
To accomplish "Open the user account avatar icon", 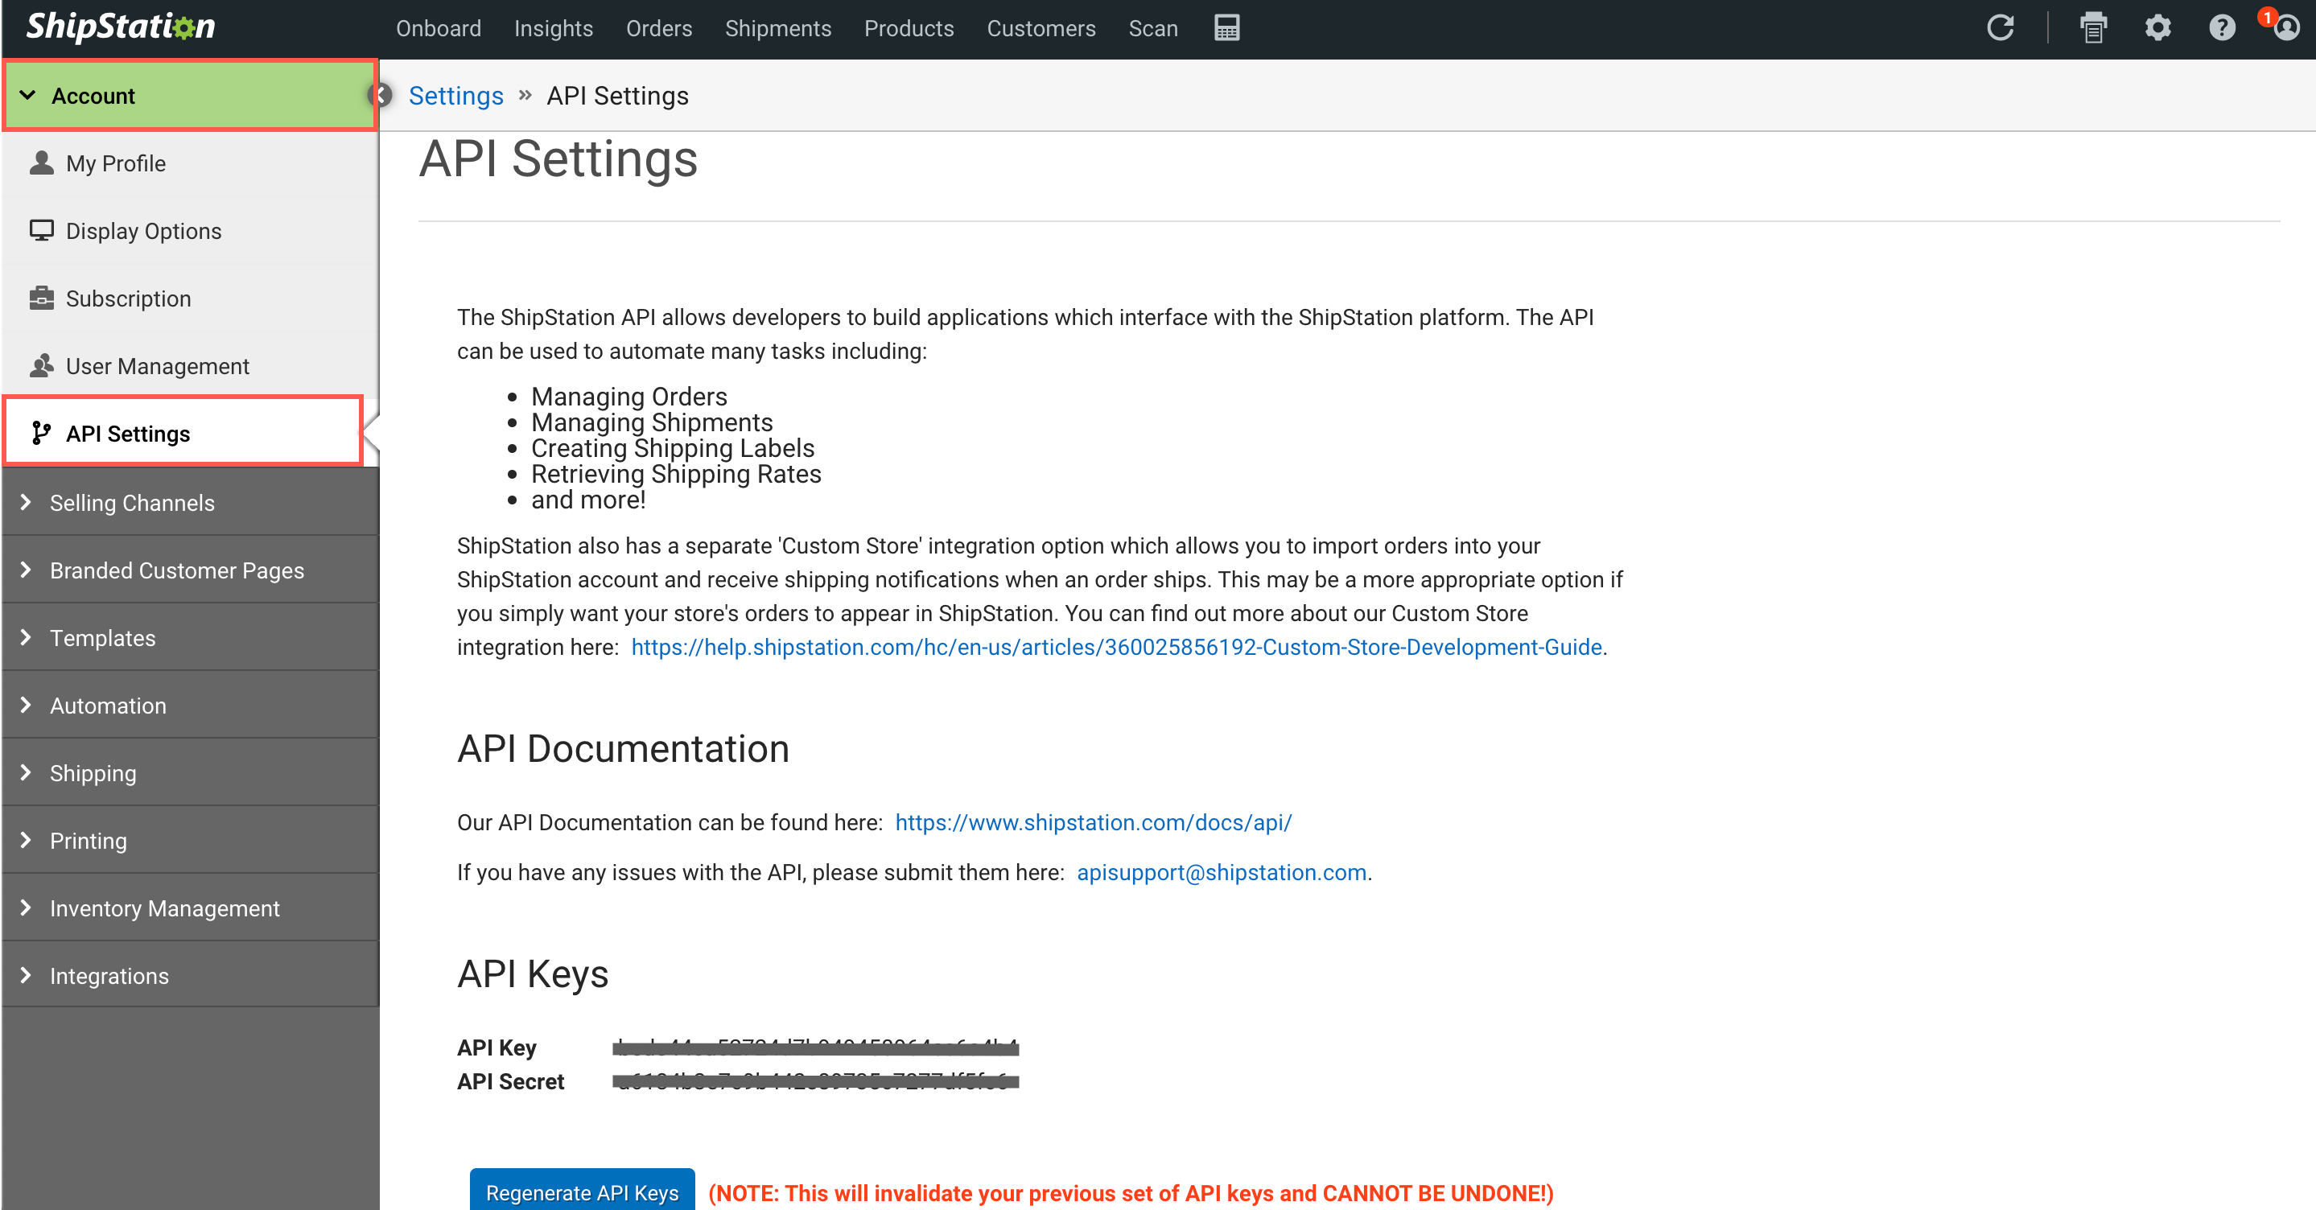I will [2287, 29].
